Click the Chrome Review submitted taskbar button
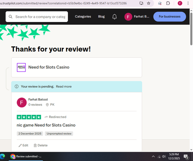 pyautogui.click(x=26, y=156)
